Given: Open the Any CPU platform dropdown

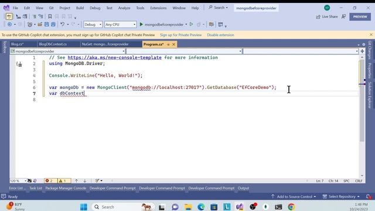Looking at the screenshot, I should (120, 25).
